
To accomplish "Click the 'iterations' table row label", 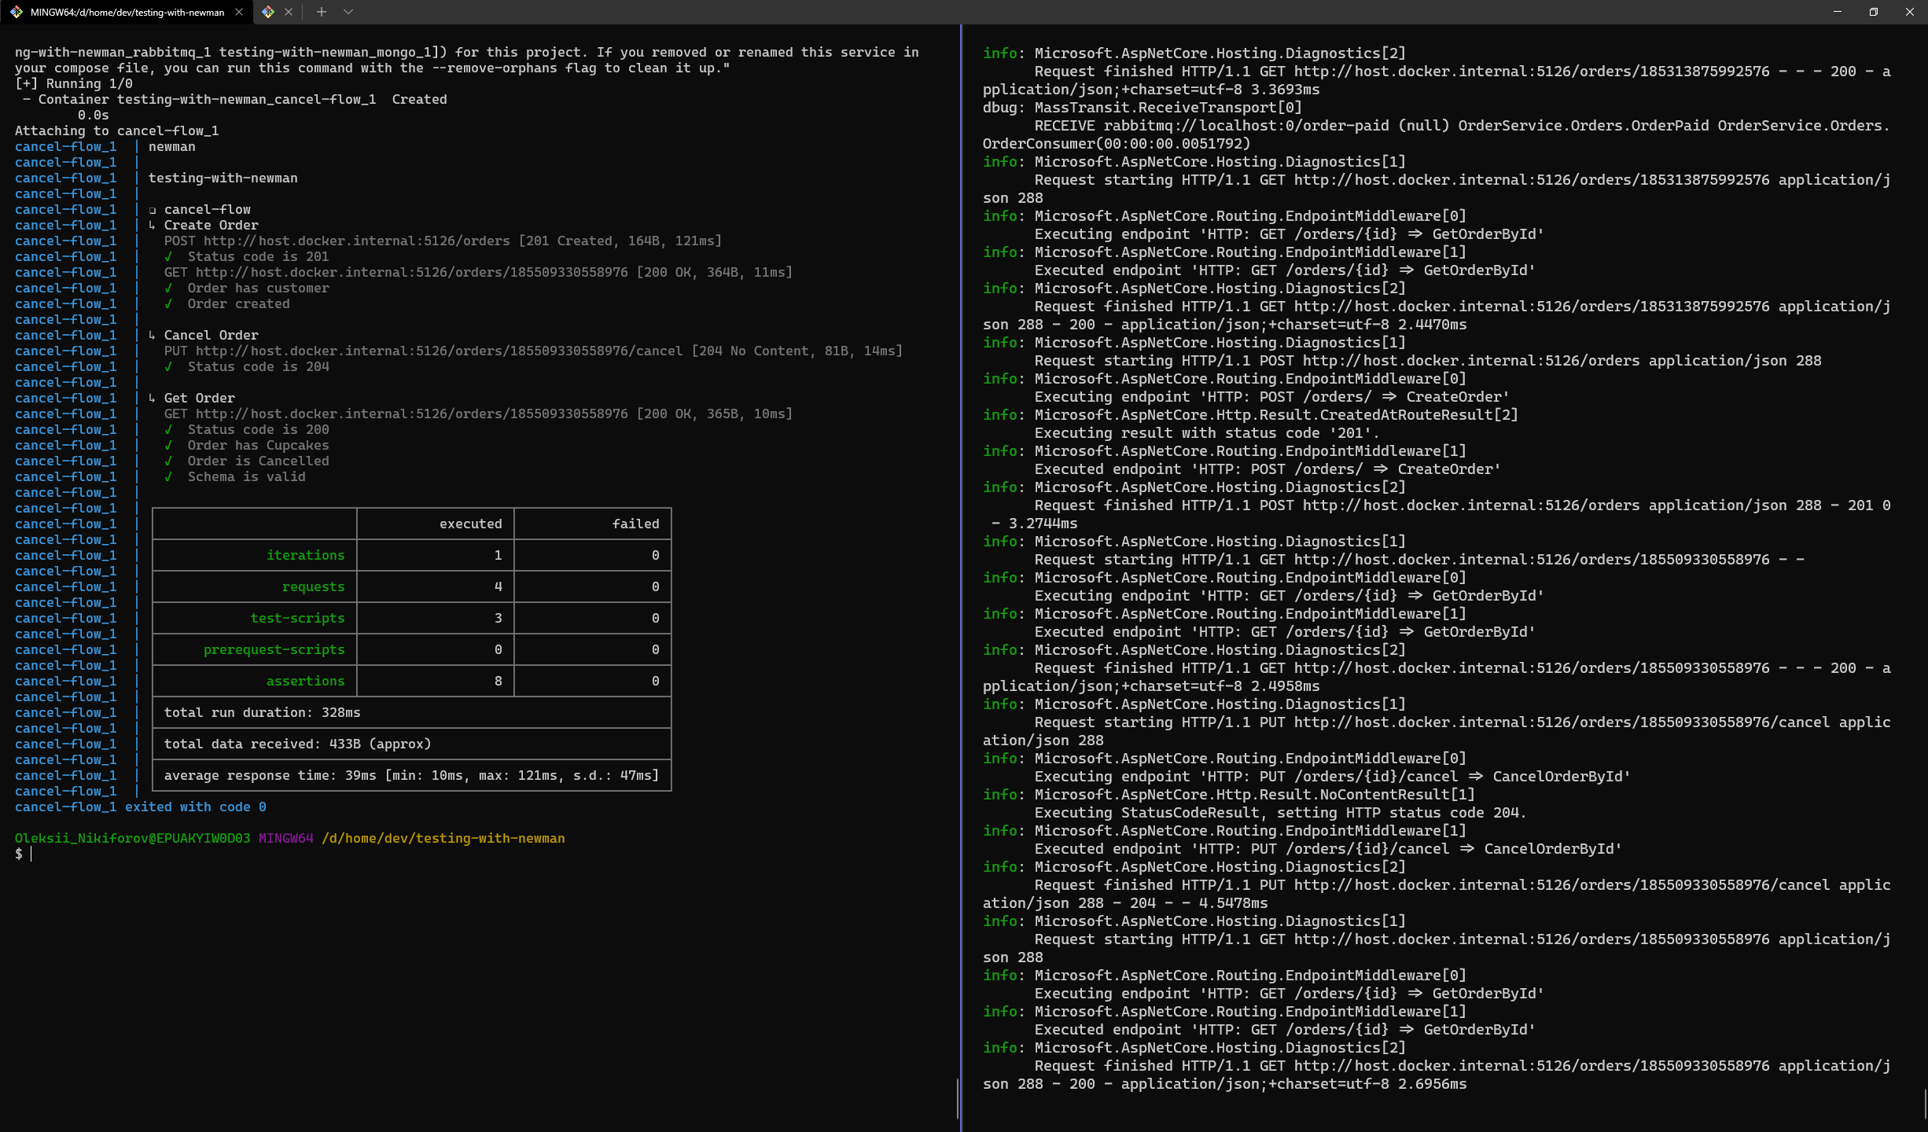I will (305, 555).
